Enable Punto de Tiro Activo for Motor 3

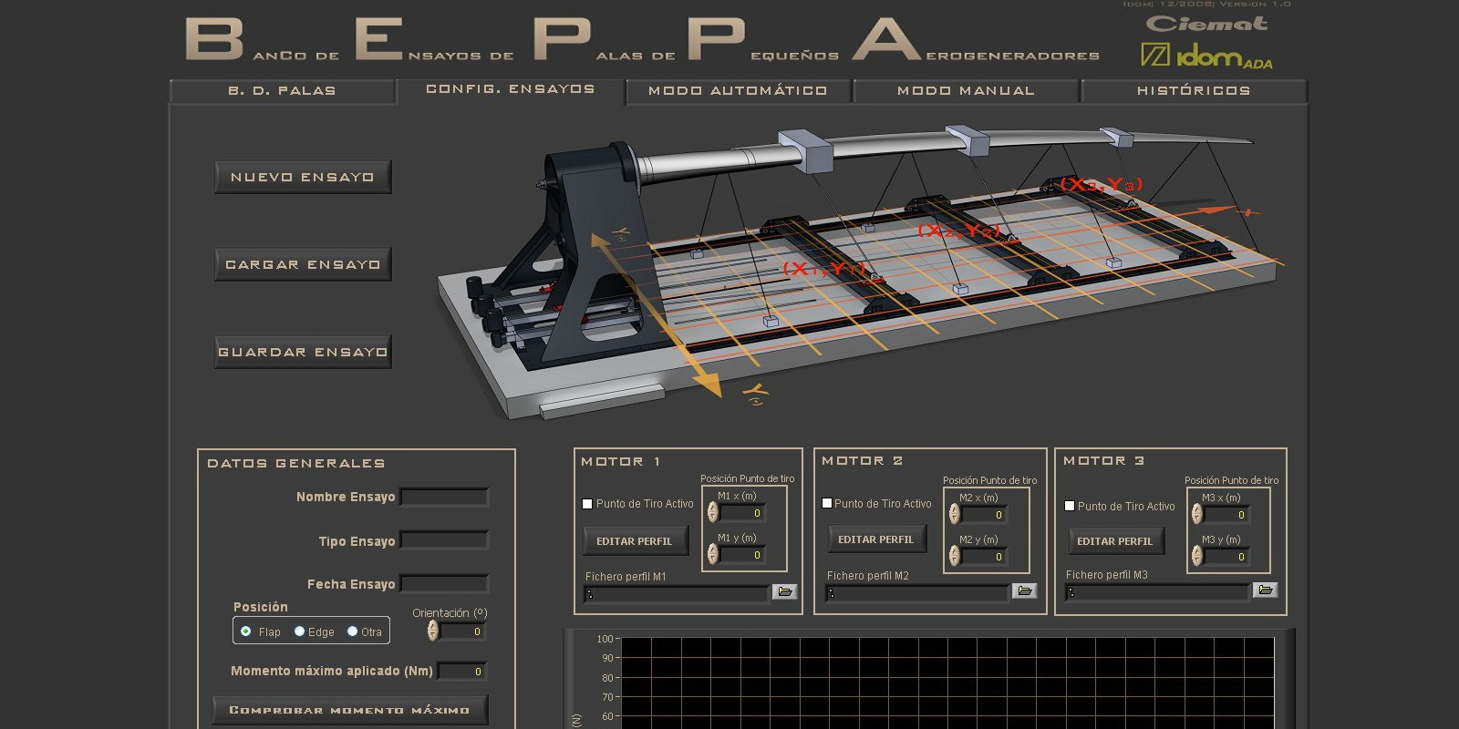click(x=1070, y=506)
